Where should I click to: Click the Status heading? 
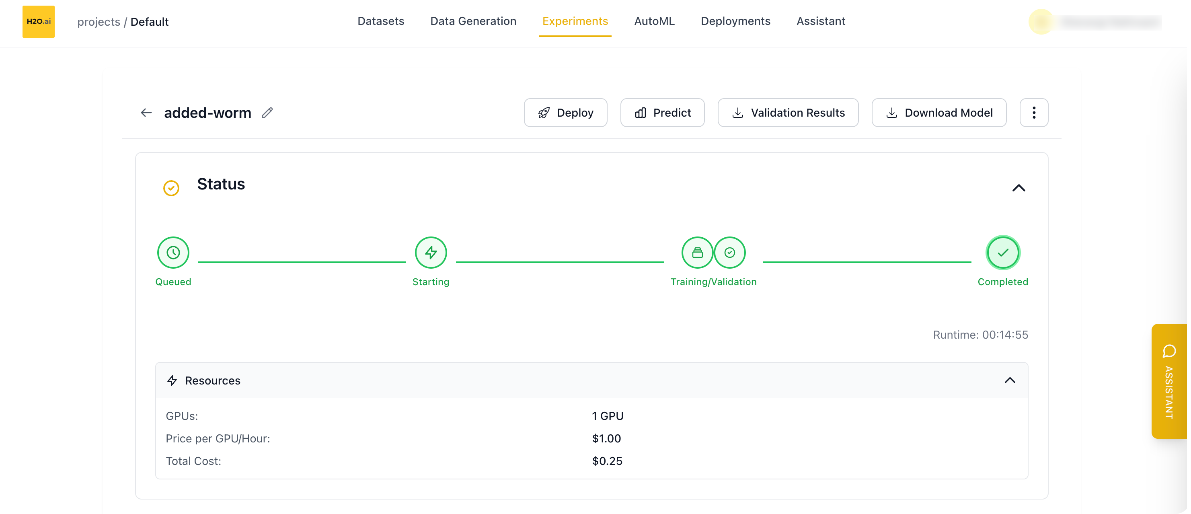(221, 184)
